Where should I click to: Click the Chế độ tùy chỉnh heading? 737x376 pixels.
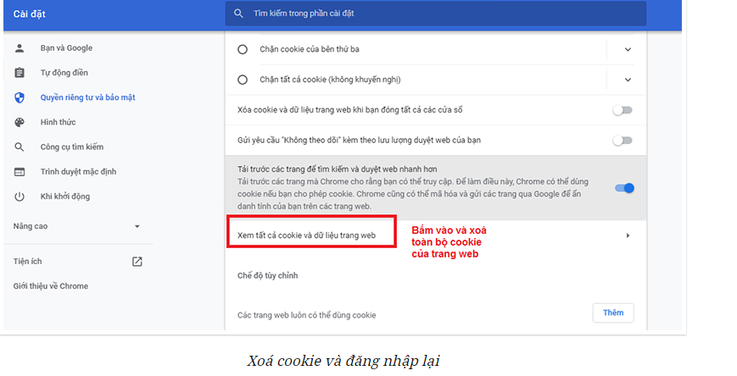click(x=267, y=275)
